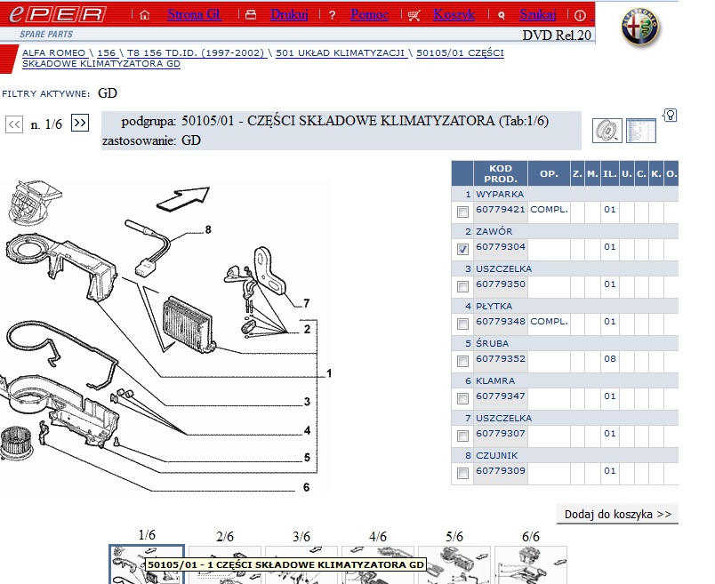
Task: Select the 5/6 diagram thumbnail
Action: tap(454, 564)
